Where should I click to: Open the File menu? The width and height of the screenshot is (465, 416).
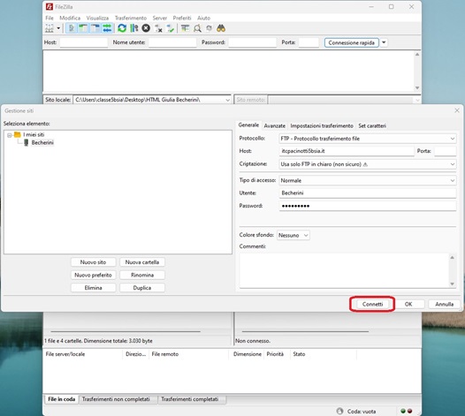(50, 18)
